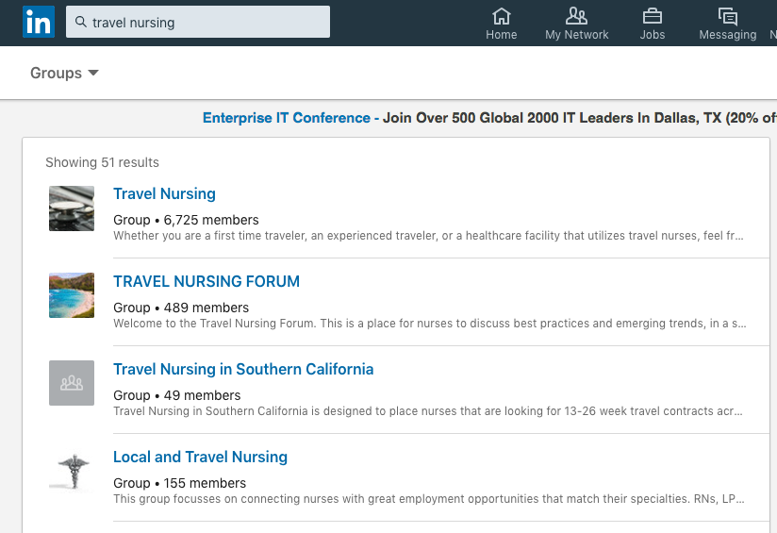Select the Home label in the navigation bar

502,35
